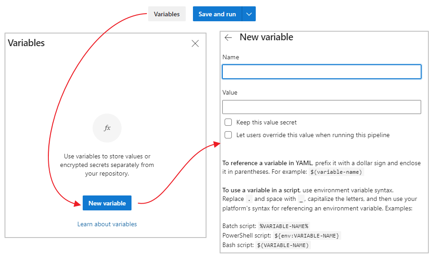The height and width of the screenshot is (257, 432).
Task: Click the Save and run button
Action: (217, 14)
